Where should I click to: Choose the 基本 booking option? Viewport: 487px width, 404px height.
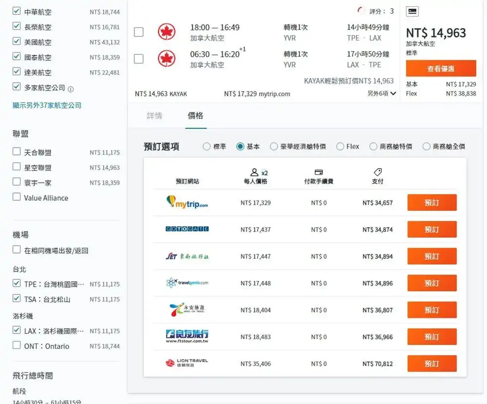(x=240, y=146)
